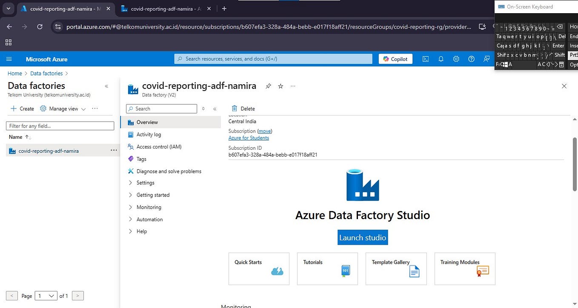Viewport: 578px width, 308px height.
Task: Delete the data factory using trash icon
Action: coord(243,108)
